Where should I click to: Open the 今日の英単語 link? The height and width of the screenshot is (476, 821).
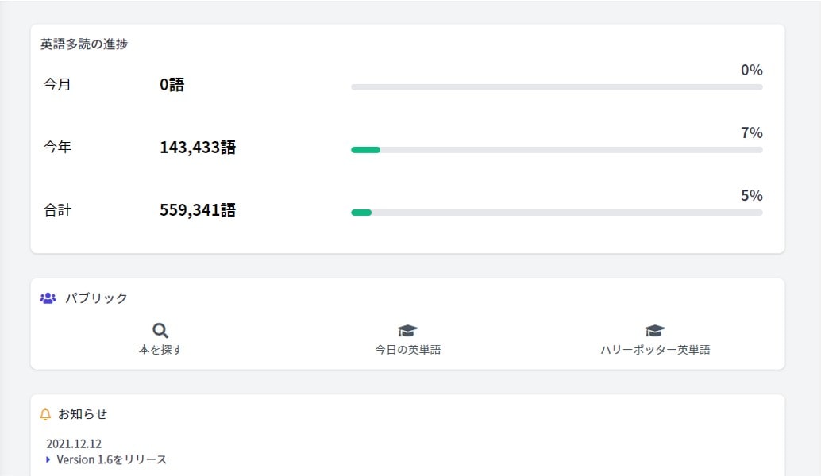(x=407, y=349)
